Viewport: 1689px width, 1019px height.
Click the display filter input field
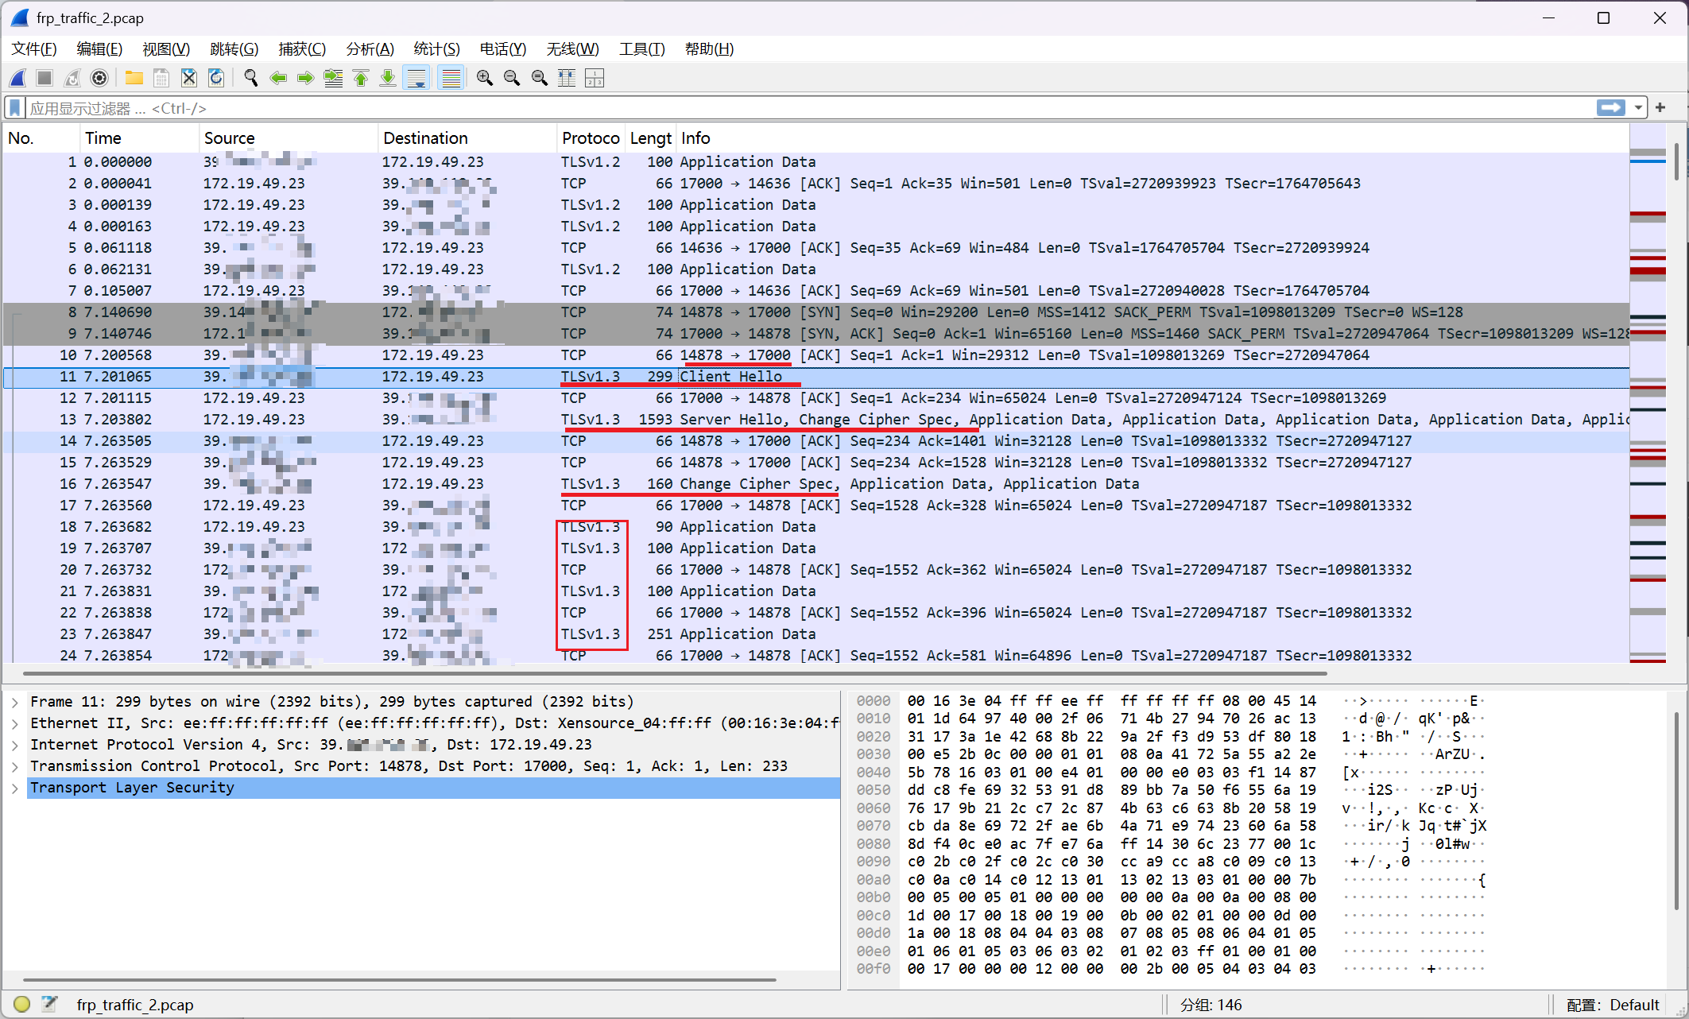click(x=809, y=107)
